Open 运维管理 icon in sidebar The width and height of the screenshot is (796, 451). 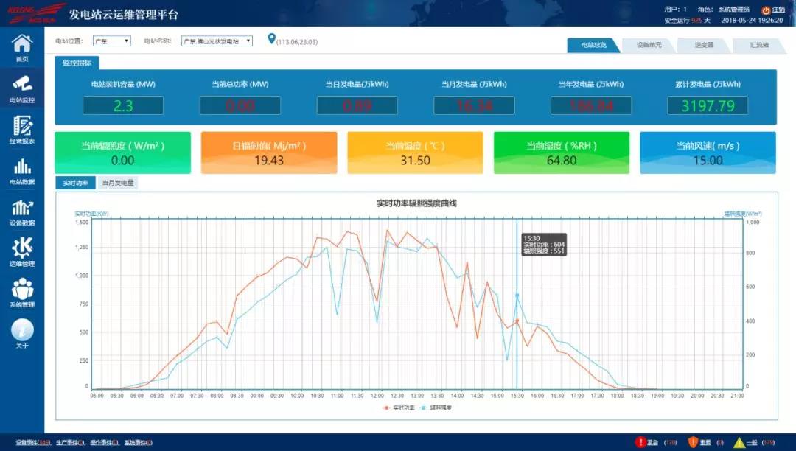[x=22, y=249]
